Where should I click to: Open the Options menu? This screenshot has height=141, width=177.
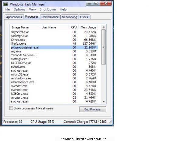click(x=19, y=9)
